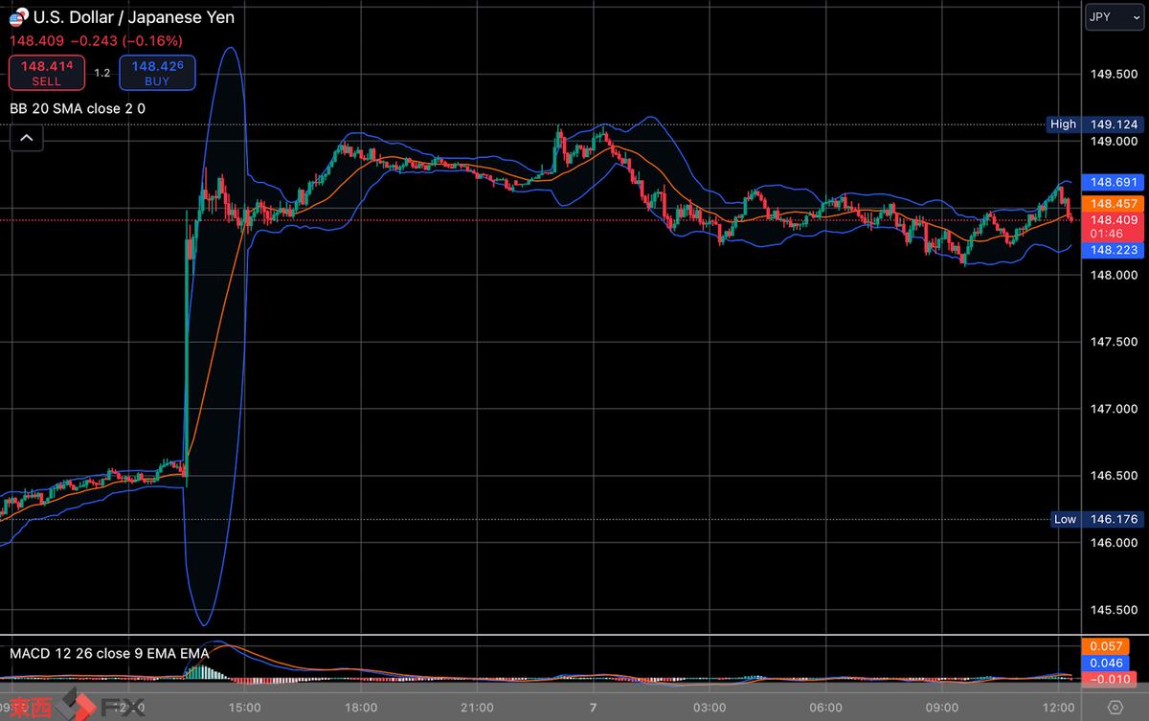Click the USD/JPY flag icon beside the title
The image size is (1149, 721).
tap(17, 17)
